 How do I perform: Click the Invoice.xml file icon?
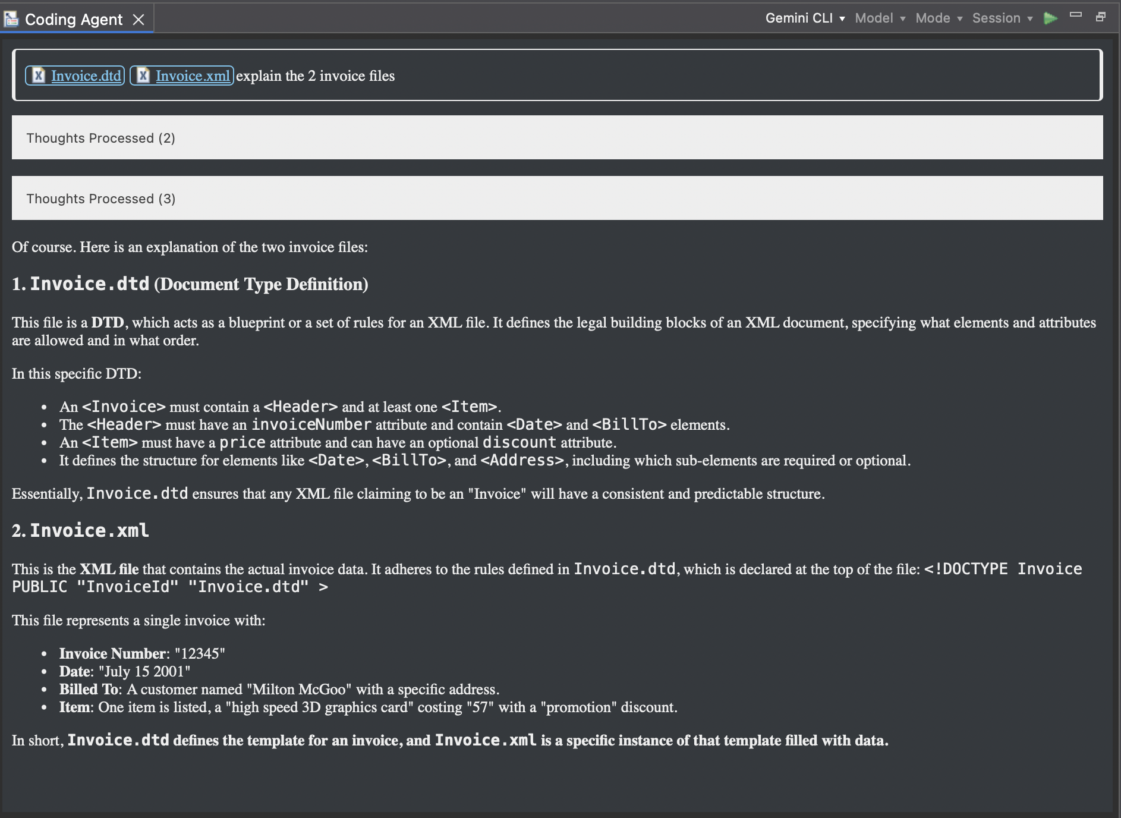(143, 75)
